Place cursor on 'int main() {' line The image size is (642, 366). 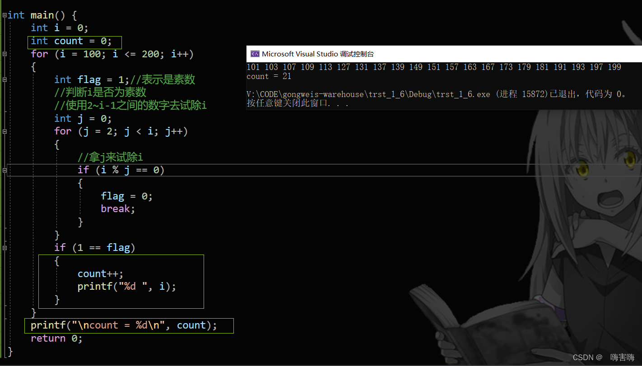tap(42, 15)
